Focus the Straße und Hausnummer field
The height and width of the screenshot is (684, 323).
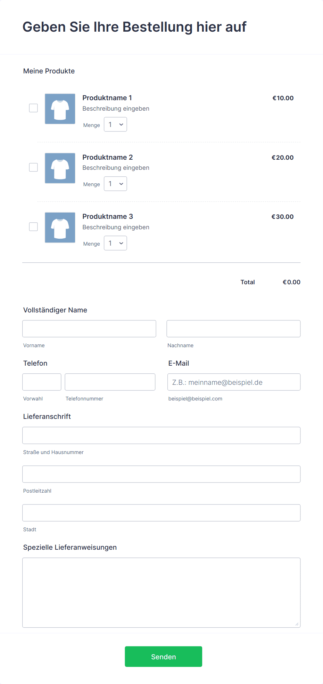click(x=161, y=435)
